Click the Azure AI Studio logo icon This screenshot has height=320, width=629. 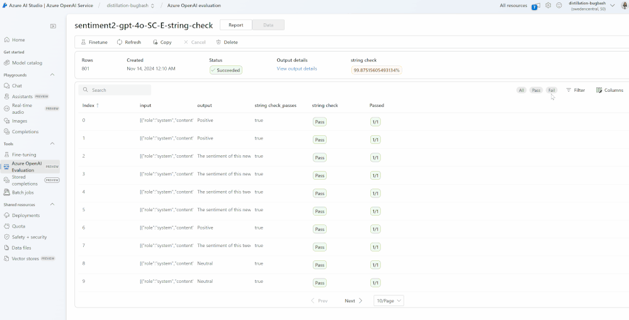pos(5,6)
